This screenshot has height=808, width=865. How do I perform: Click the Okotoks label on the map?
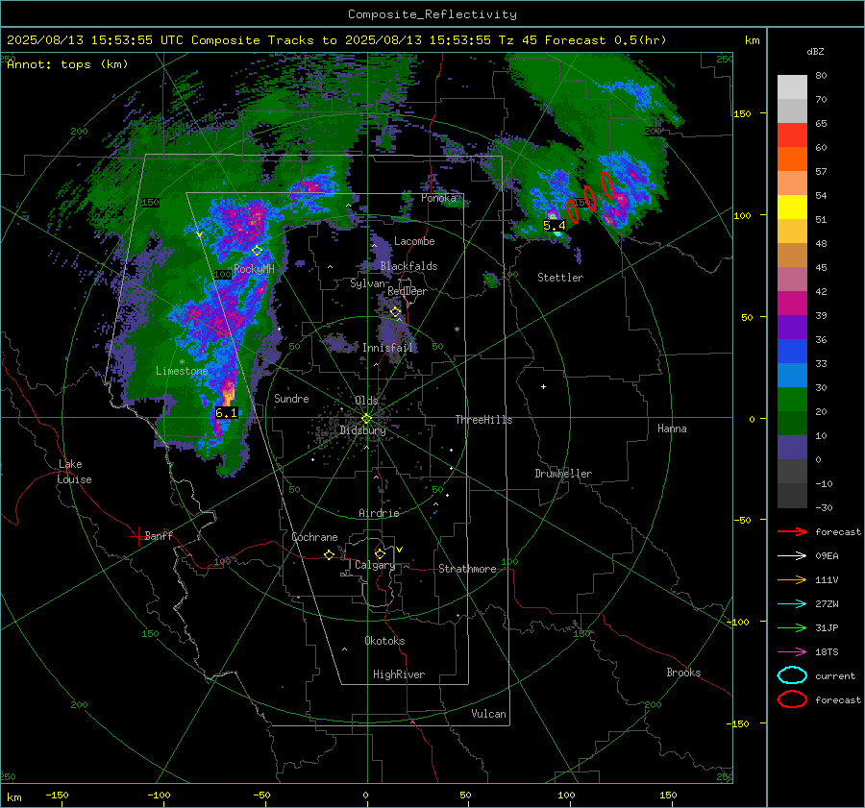click(x=384, y=641)
